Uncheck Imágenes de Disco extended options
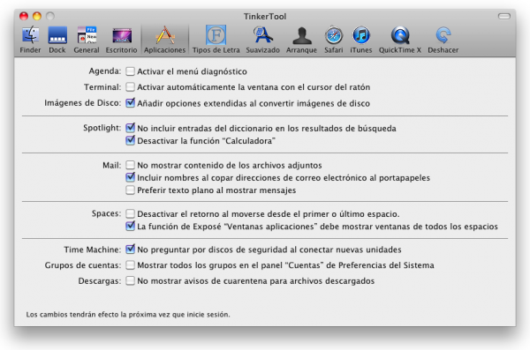This screenshot has width=530, height=350. (130, 102)
